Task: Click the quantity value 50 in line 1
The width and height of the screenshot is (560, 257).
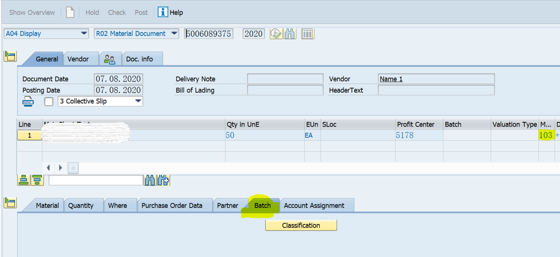Action: tap(230, 135)
